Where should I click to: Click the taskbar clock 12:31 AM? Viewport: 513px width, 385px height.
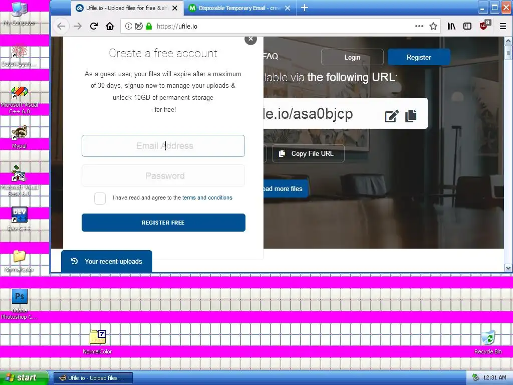point(494,378)
